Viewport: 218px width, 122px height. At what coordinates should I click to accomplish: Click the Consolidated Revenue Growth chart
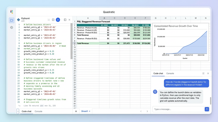(x=180, y=42)
